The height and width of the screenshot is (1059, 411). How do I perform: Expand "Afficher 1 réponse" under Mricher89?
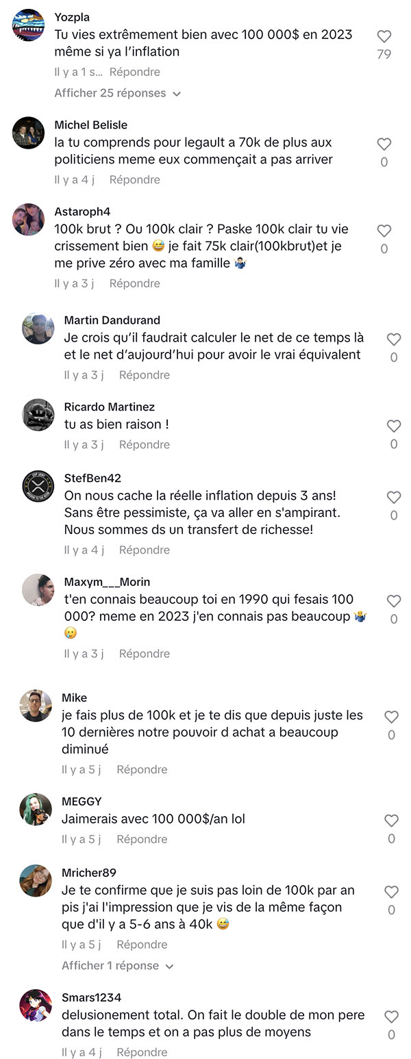click(118, 966)
